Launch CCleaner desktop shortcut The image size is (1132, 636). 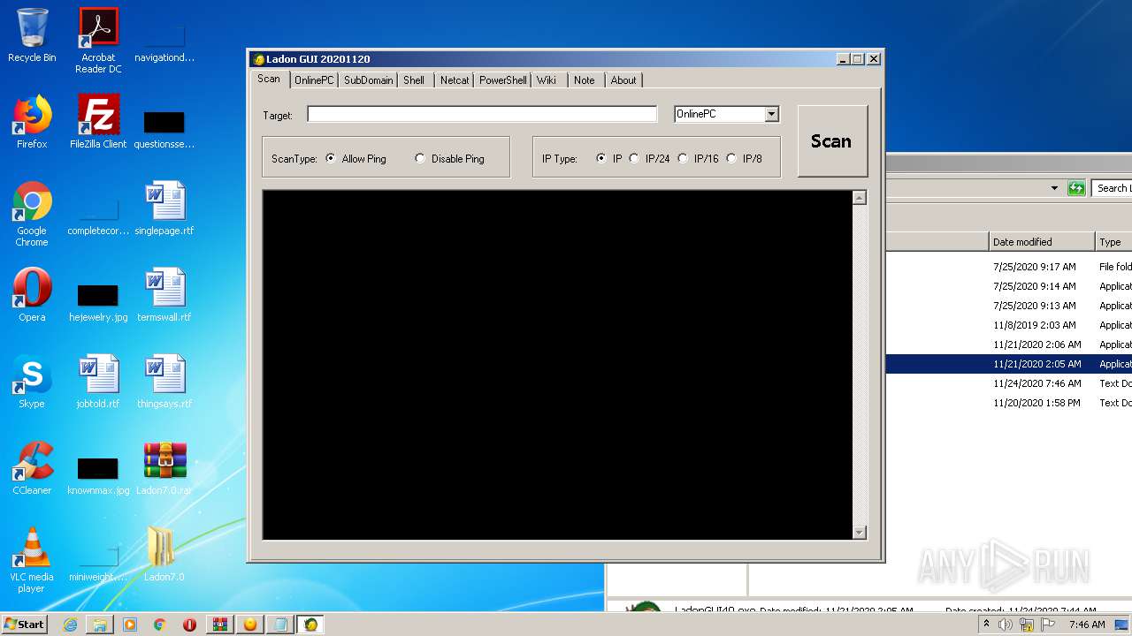(x=32, y=469)
